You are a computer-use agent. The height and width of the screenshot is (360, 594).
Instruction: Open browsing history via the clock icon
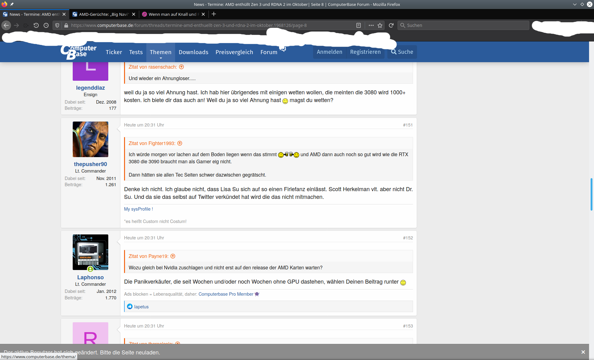coord(46,25)
